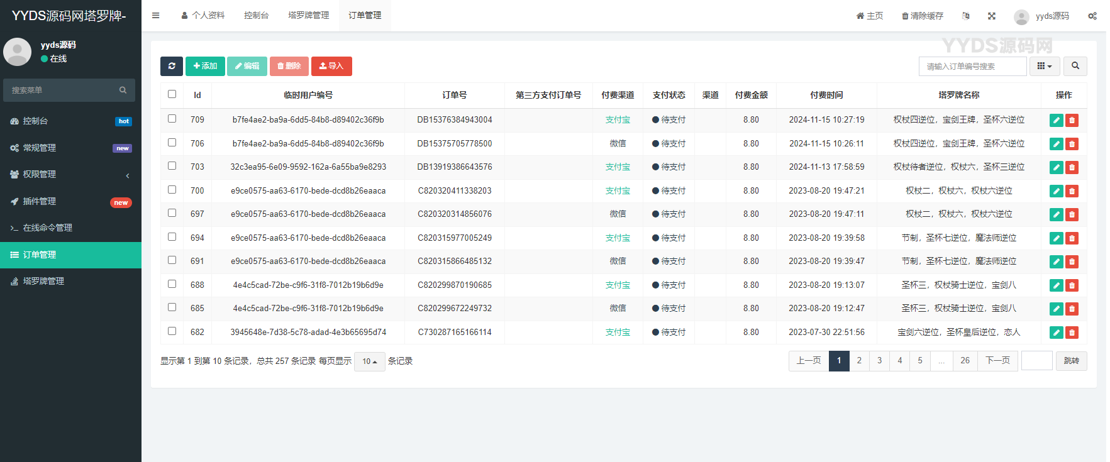
Task: Go to page 2 of results
Action: [x=859, y=361]
